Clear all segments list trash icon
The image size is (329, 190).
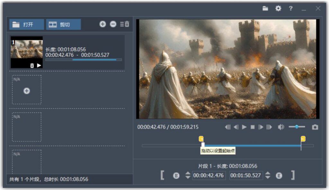tap(125, 24)
